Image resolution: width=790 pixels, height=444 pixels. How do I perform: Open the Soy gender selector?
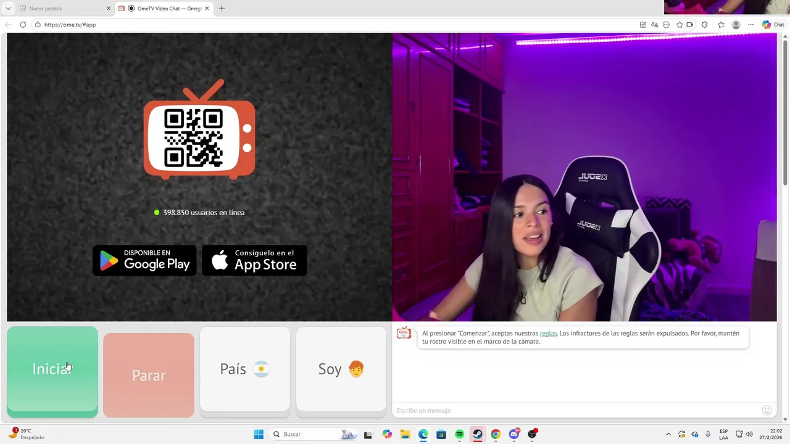[341, 369]
